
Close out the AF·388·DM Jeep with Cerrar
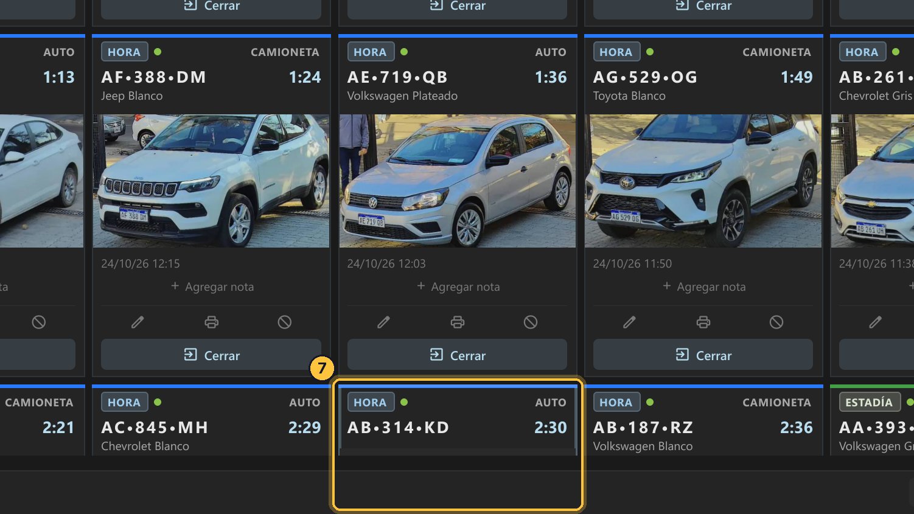pyautogui.click(x=211, y=355)
